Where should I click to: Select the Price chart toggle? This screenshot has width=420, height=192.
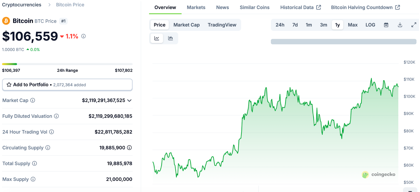(x=160, y=25)
